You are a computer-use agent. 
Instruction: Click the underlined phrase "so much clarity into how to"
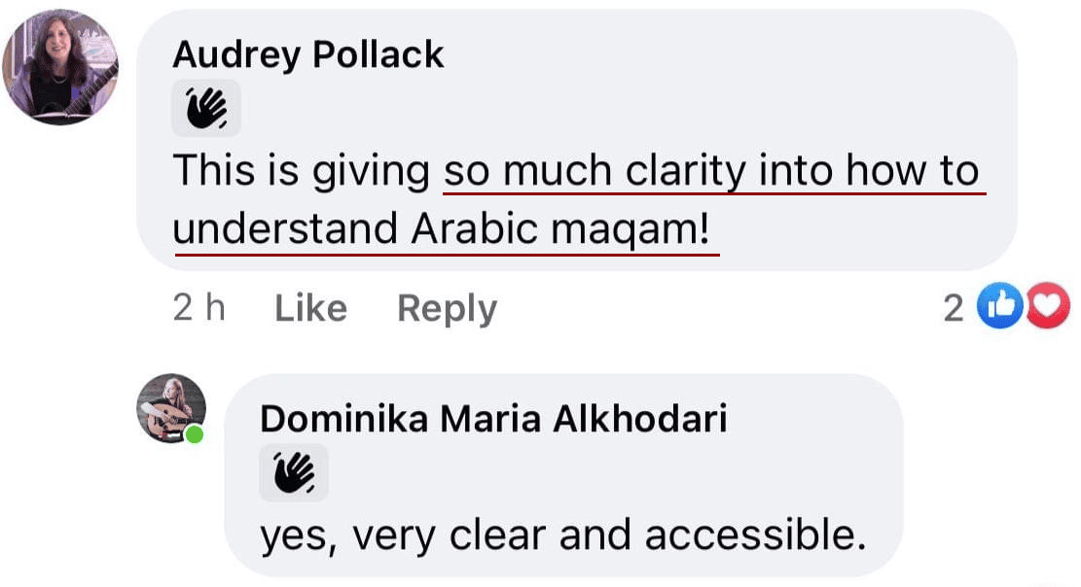click(712, 171)
